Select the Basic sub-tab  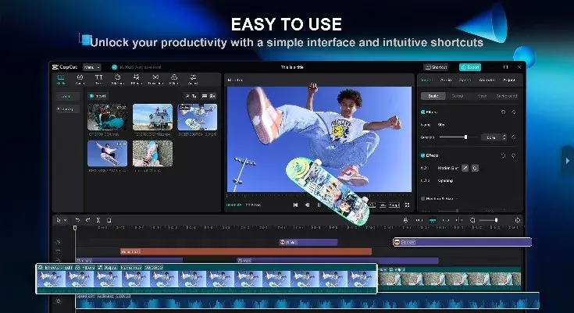click(x=433, y=96)
